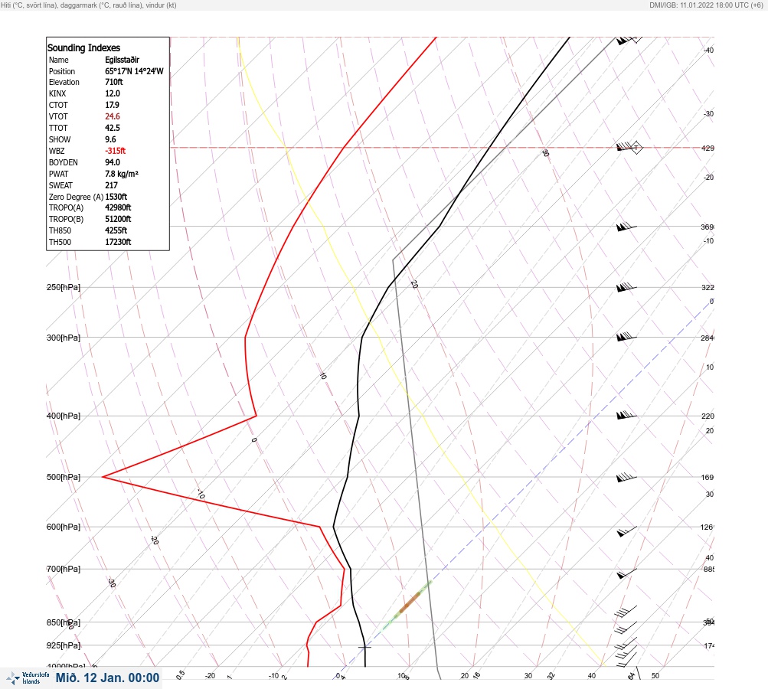Click the wind barb at 250 hPa level

point(626,287)
